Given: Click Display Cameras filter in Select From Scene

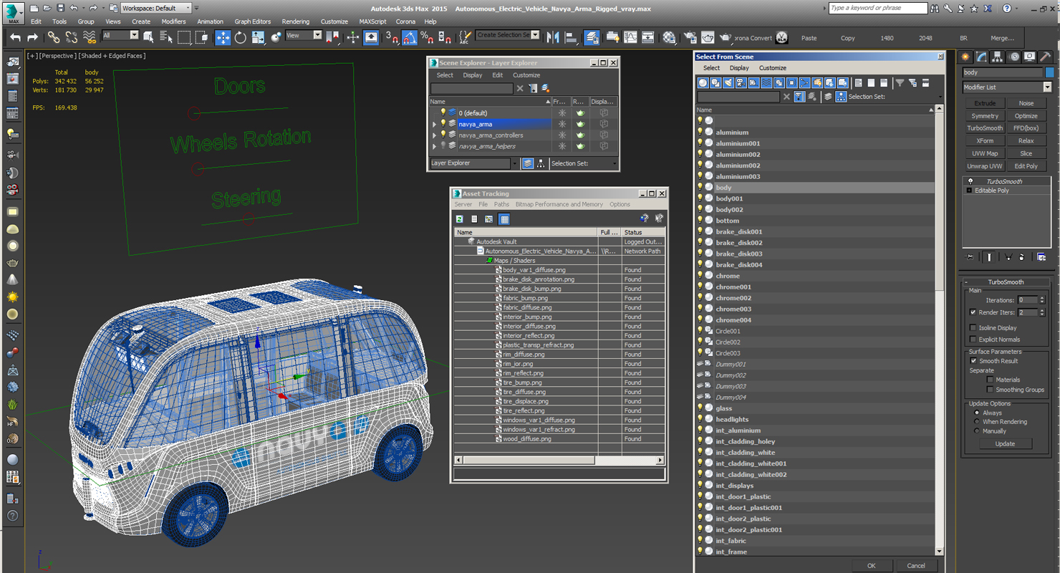Looking at the screenshot, I should 741,83.
